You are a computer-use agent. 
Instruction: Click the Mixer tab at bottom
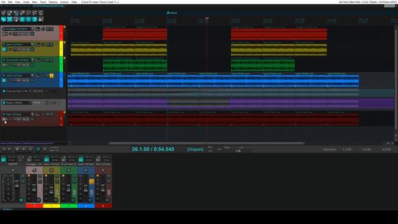pos(6,209)
